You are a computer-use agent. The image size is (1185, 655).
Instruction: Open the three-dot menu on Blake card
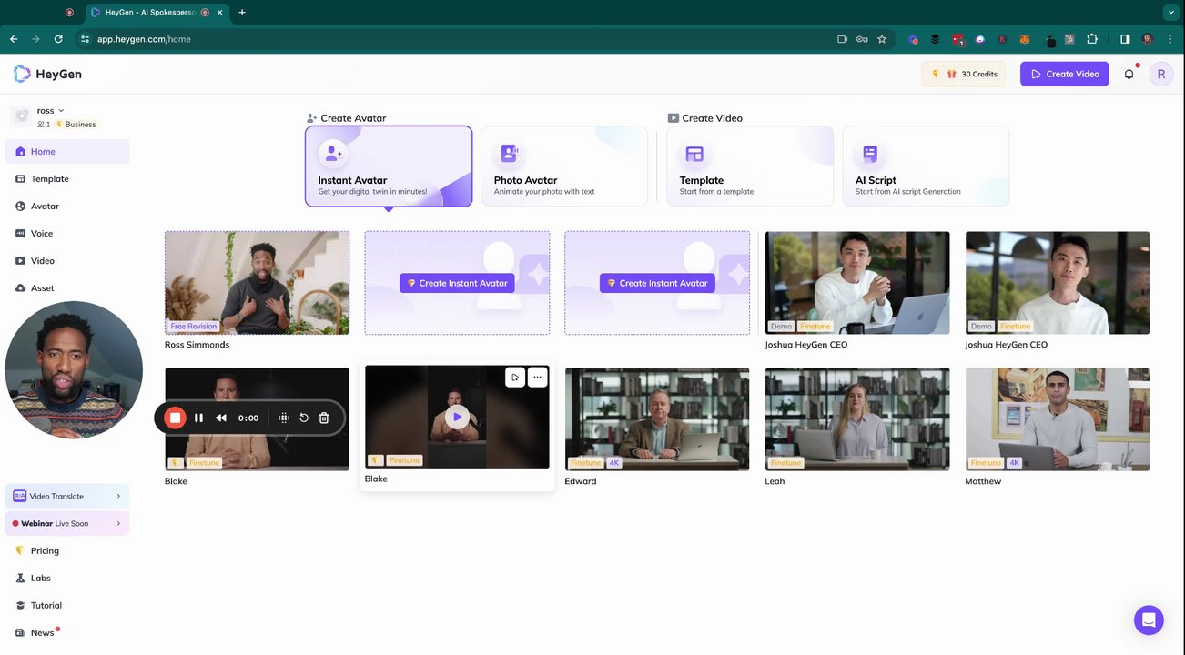tap(538, 377)
